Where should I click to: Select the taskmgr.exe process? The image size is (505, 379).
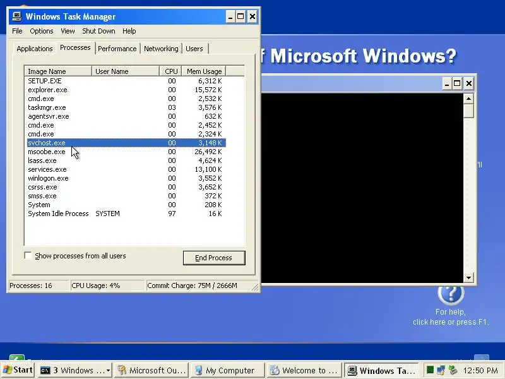[126, 107]
